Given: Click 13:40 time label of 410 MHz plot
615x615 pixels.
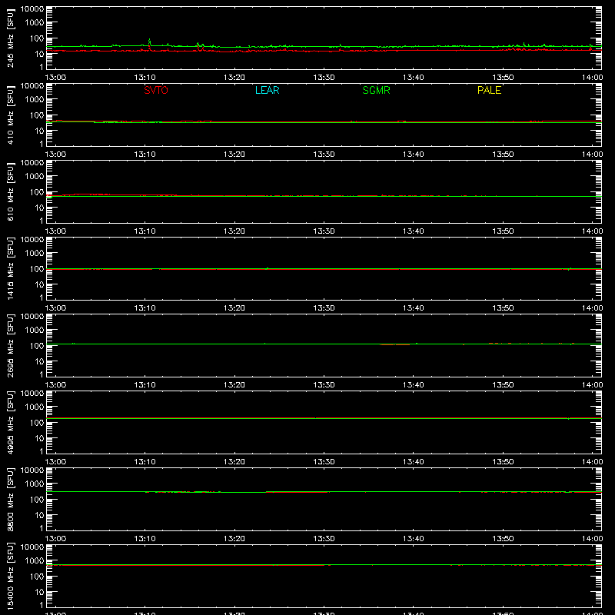Looking at the screenshot, I should coord(413,155).
